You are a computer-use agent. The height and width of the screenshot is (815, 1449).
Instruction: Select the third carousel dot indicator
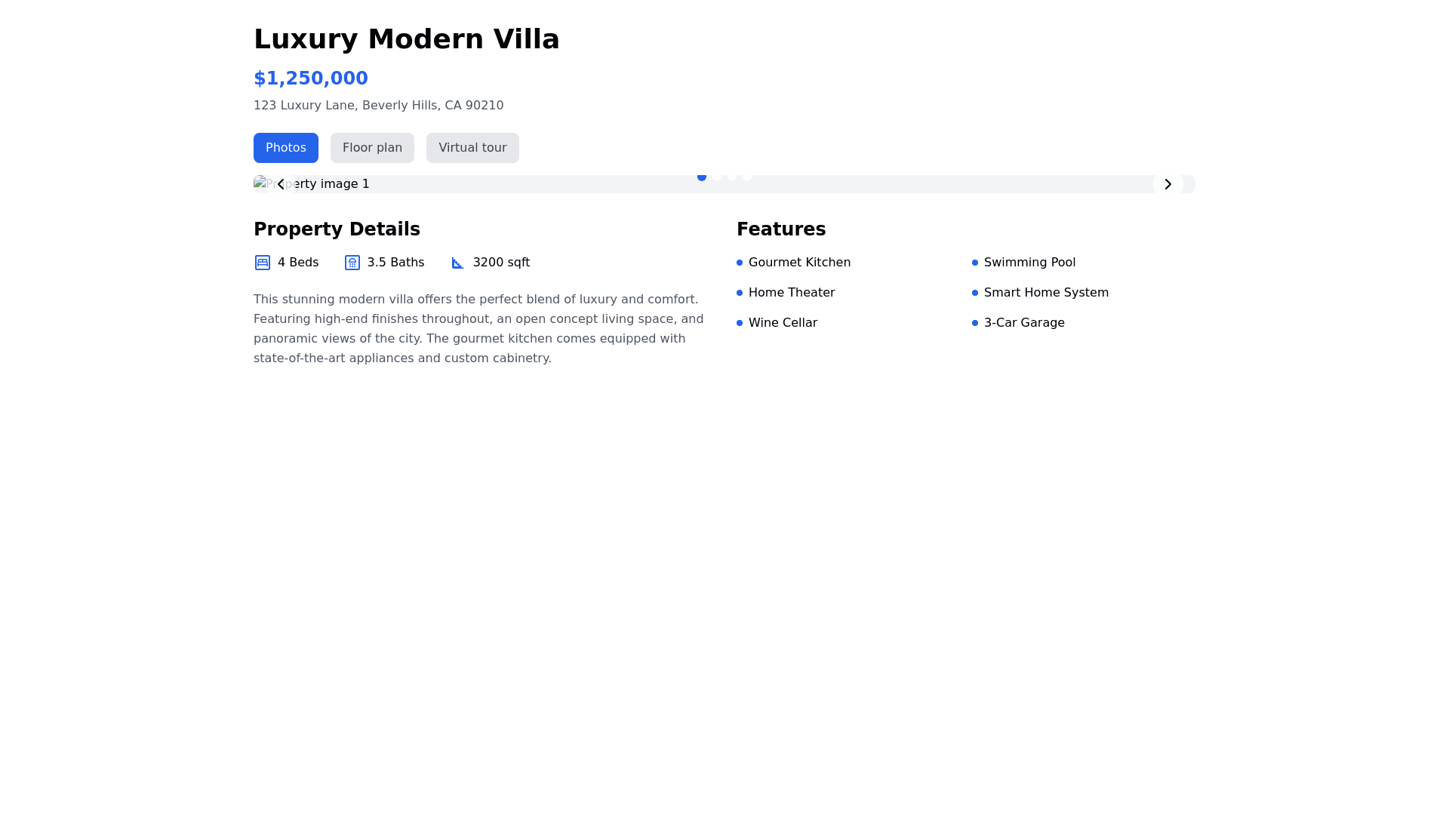pos(732,177)
